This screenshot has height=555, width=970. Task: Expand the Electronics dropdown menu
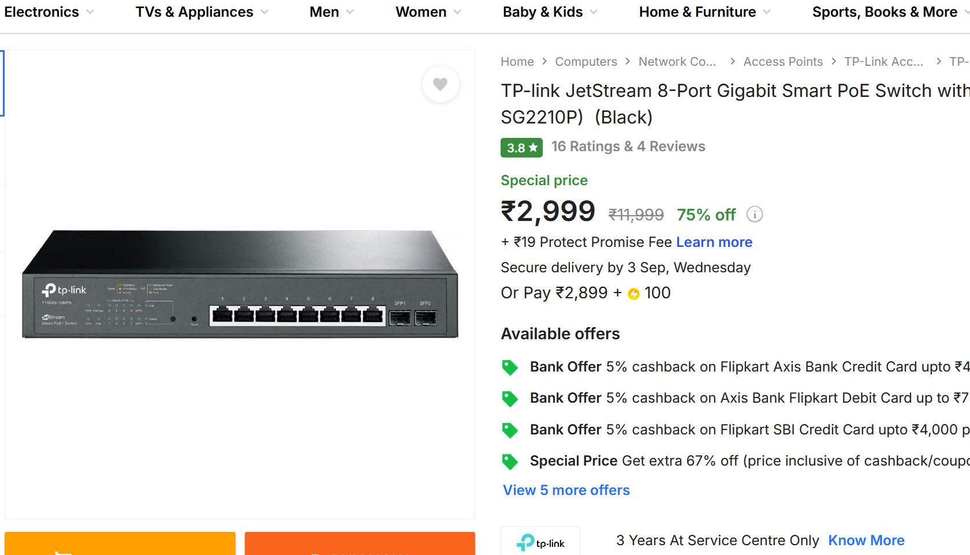point(48,12)
